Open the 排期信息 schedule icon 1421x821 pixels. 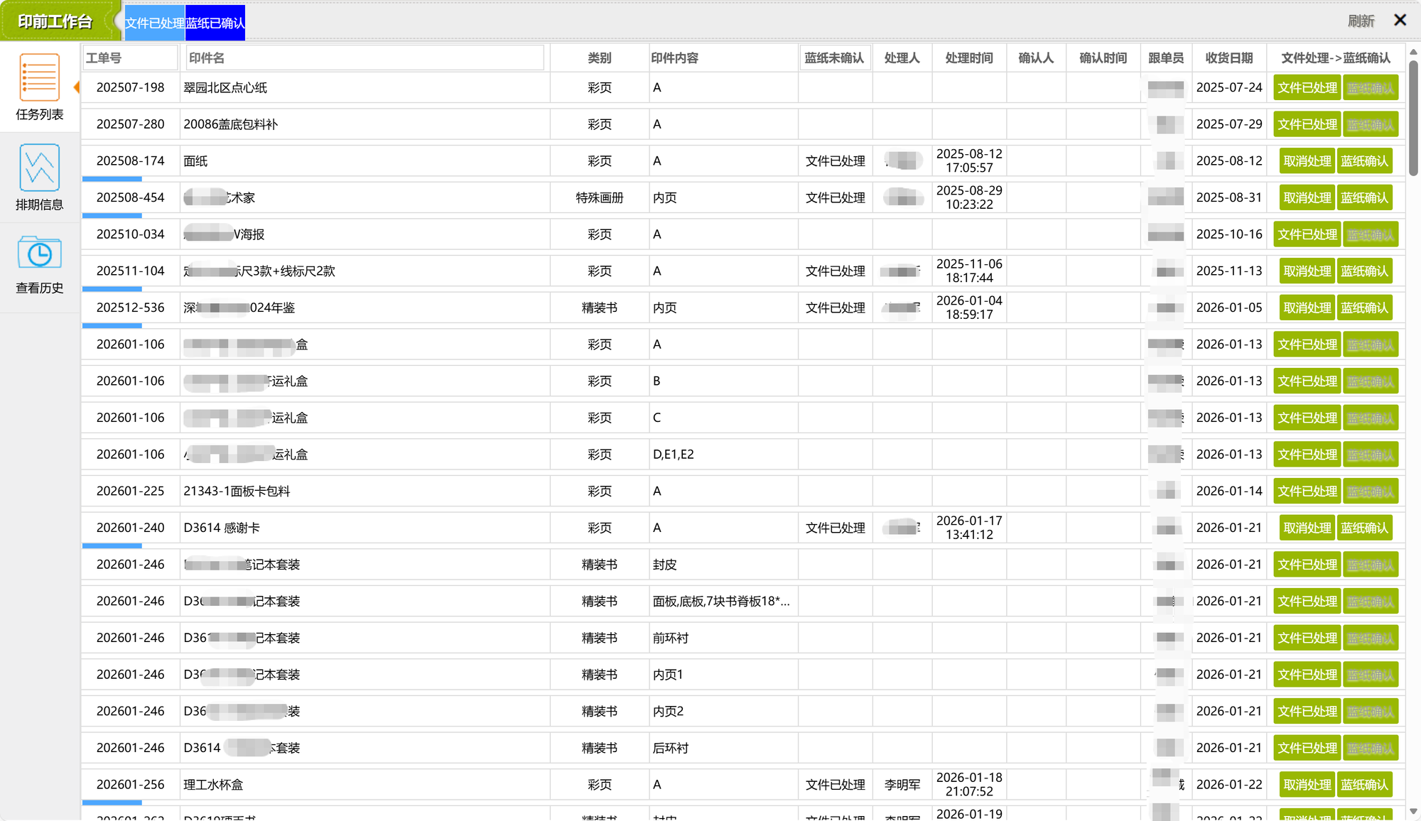click(39, 168)
